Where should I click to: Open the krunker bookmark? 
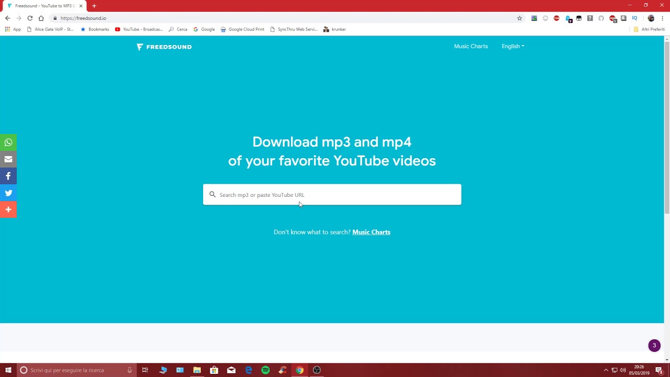click(x=334, y=29)
